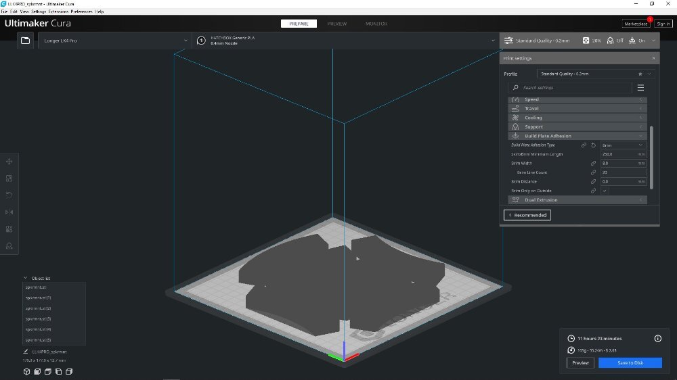Viewport: 677px width, 380px height.
Task: Close the Print settings panel
Action: point(653,58)
